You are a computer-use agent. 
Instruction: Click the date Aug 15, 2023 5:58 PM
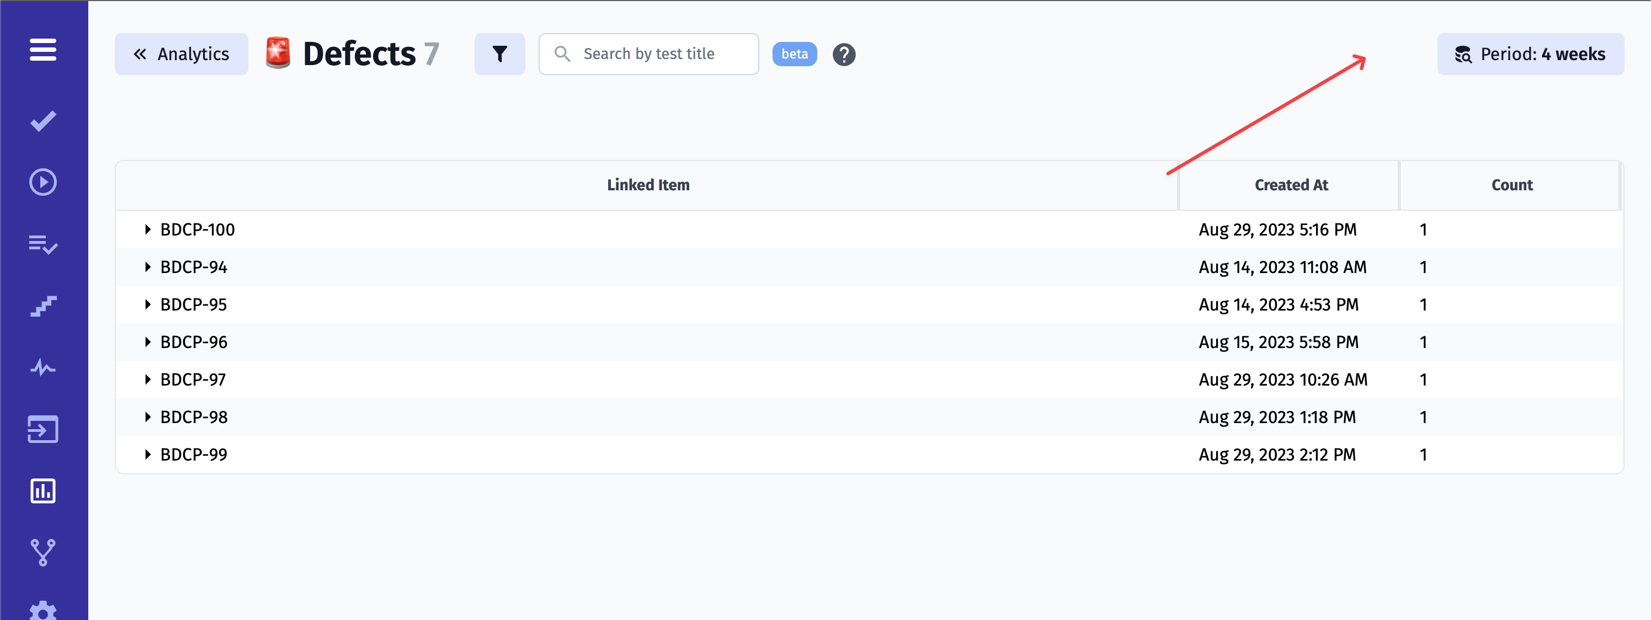[1279, 342]
